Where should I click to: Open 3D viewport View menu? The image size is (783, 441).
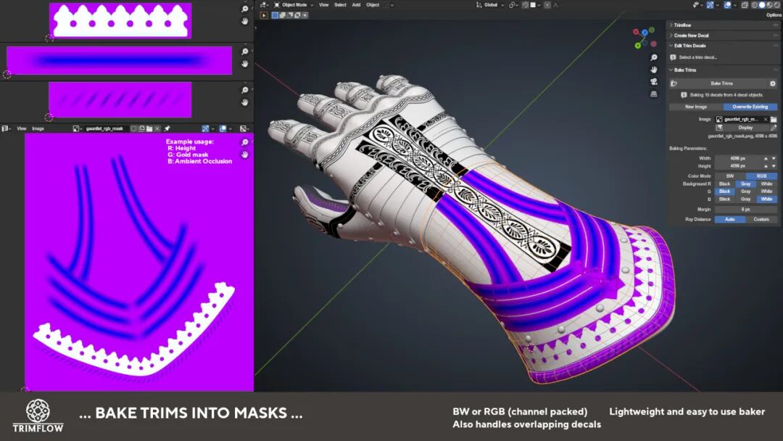(323, 5)
